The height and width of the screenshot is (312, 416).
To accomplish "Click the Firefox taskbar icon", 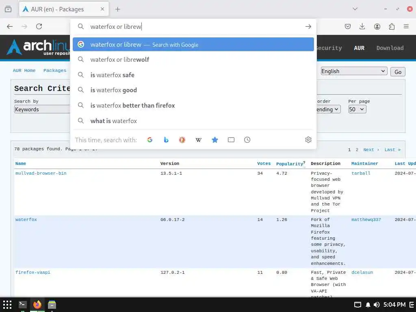I will [37, 305].
